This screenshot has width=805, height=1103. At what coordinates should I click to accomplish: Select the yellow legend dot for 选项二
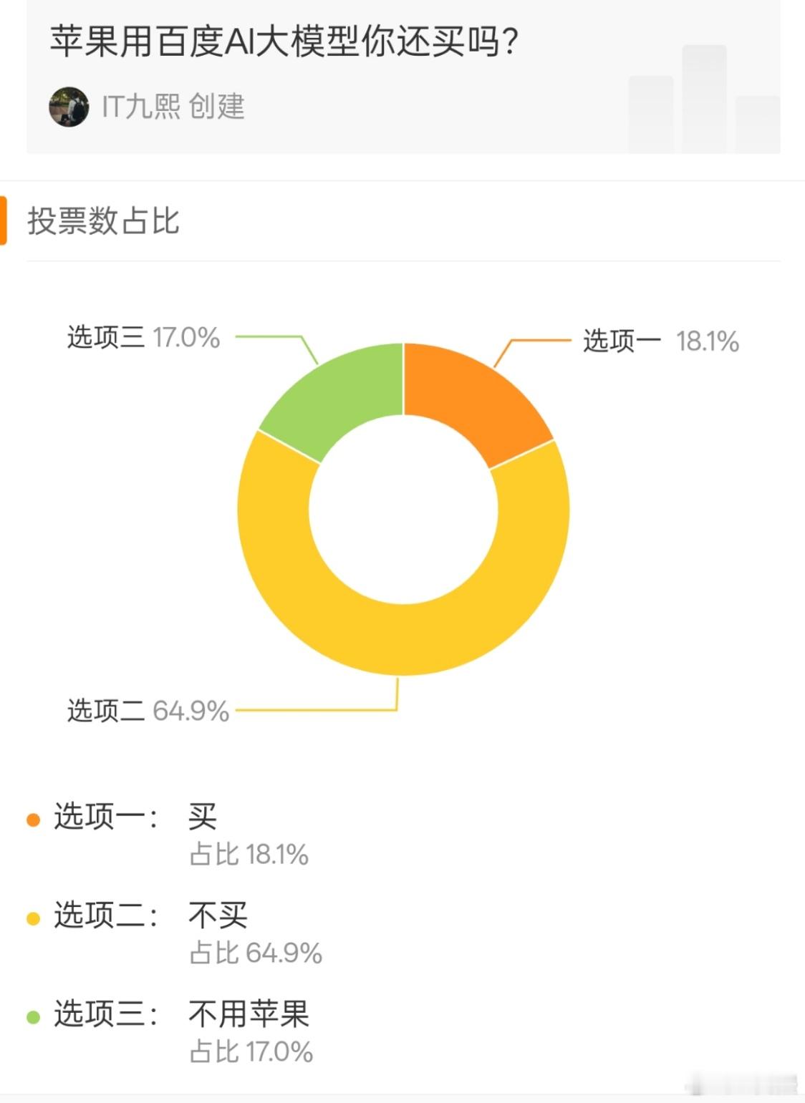[33, 918]
